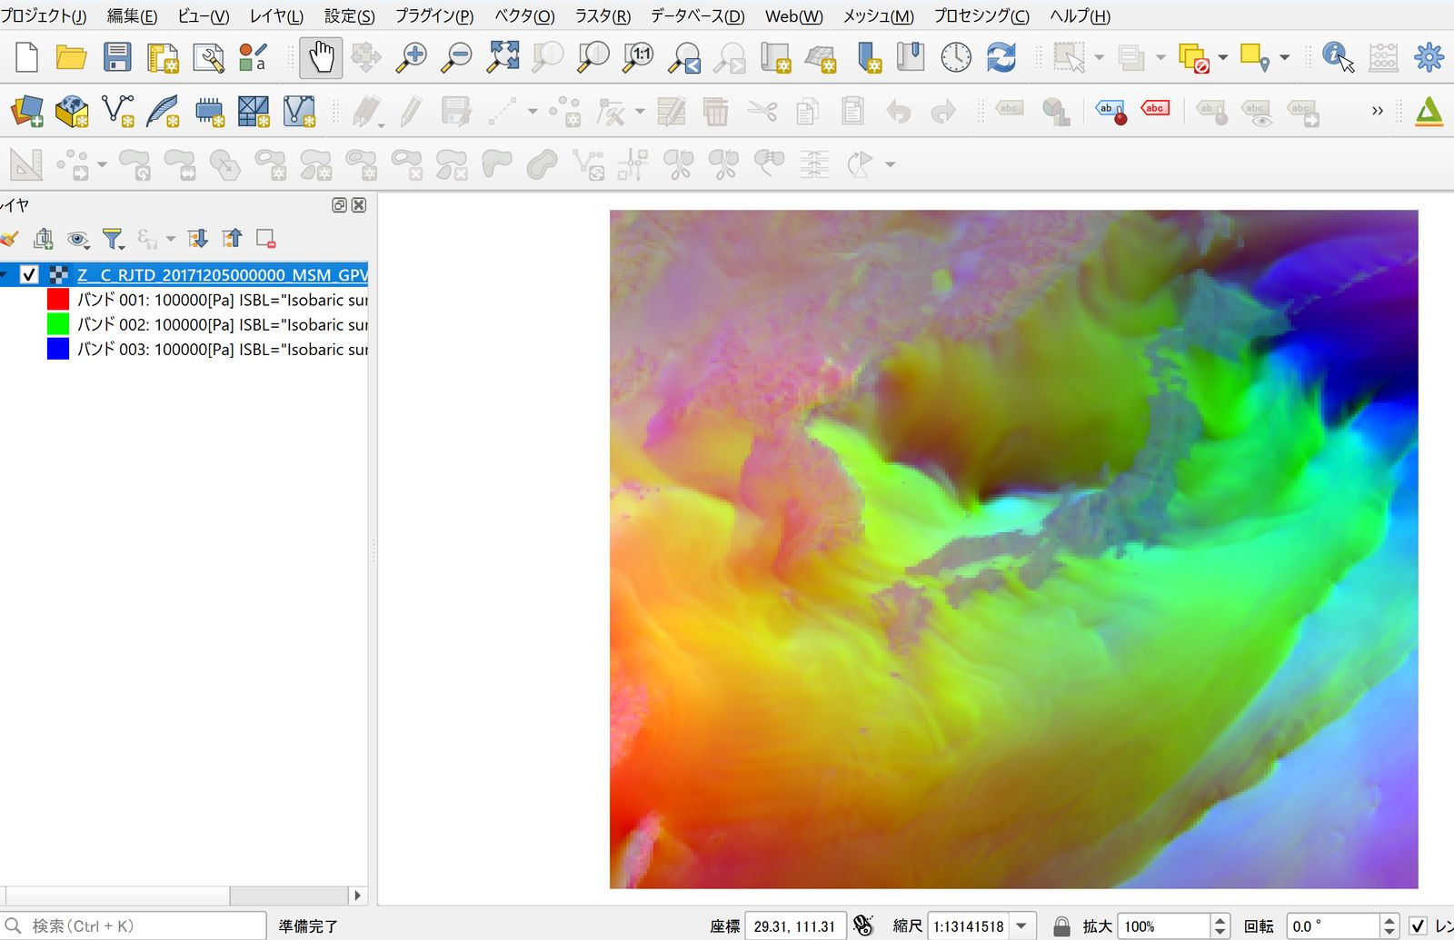Click the Zoom In magnifier tool
Viewport: 1454px width, 940px height.
[411, 57]
